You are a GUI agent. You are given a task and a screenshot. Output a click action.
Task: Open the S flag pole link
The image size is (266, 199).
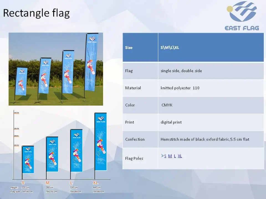pos(165,156)
